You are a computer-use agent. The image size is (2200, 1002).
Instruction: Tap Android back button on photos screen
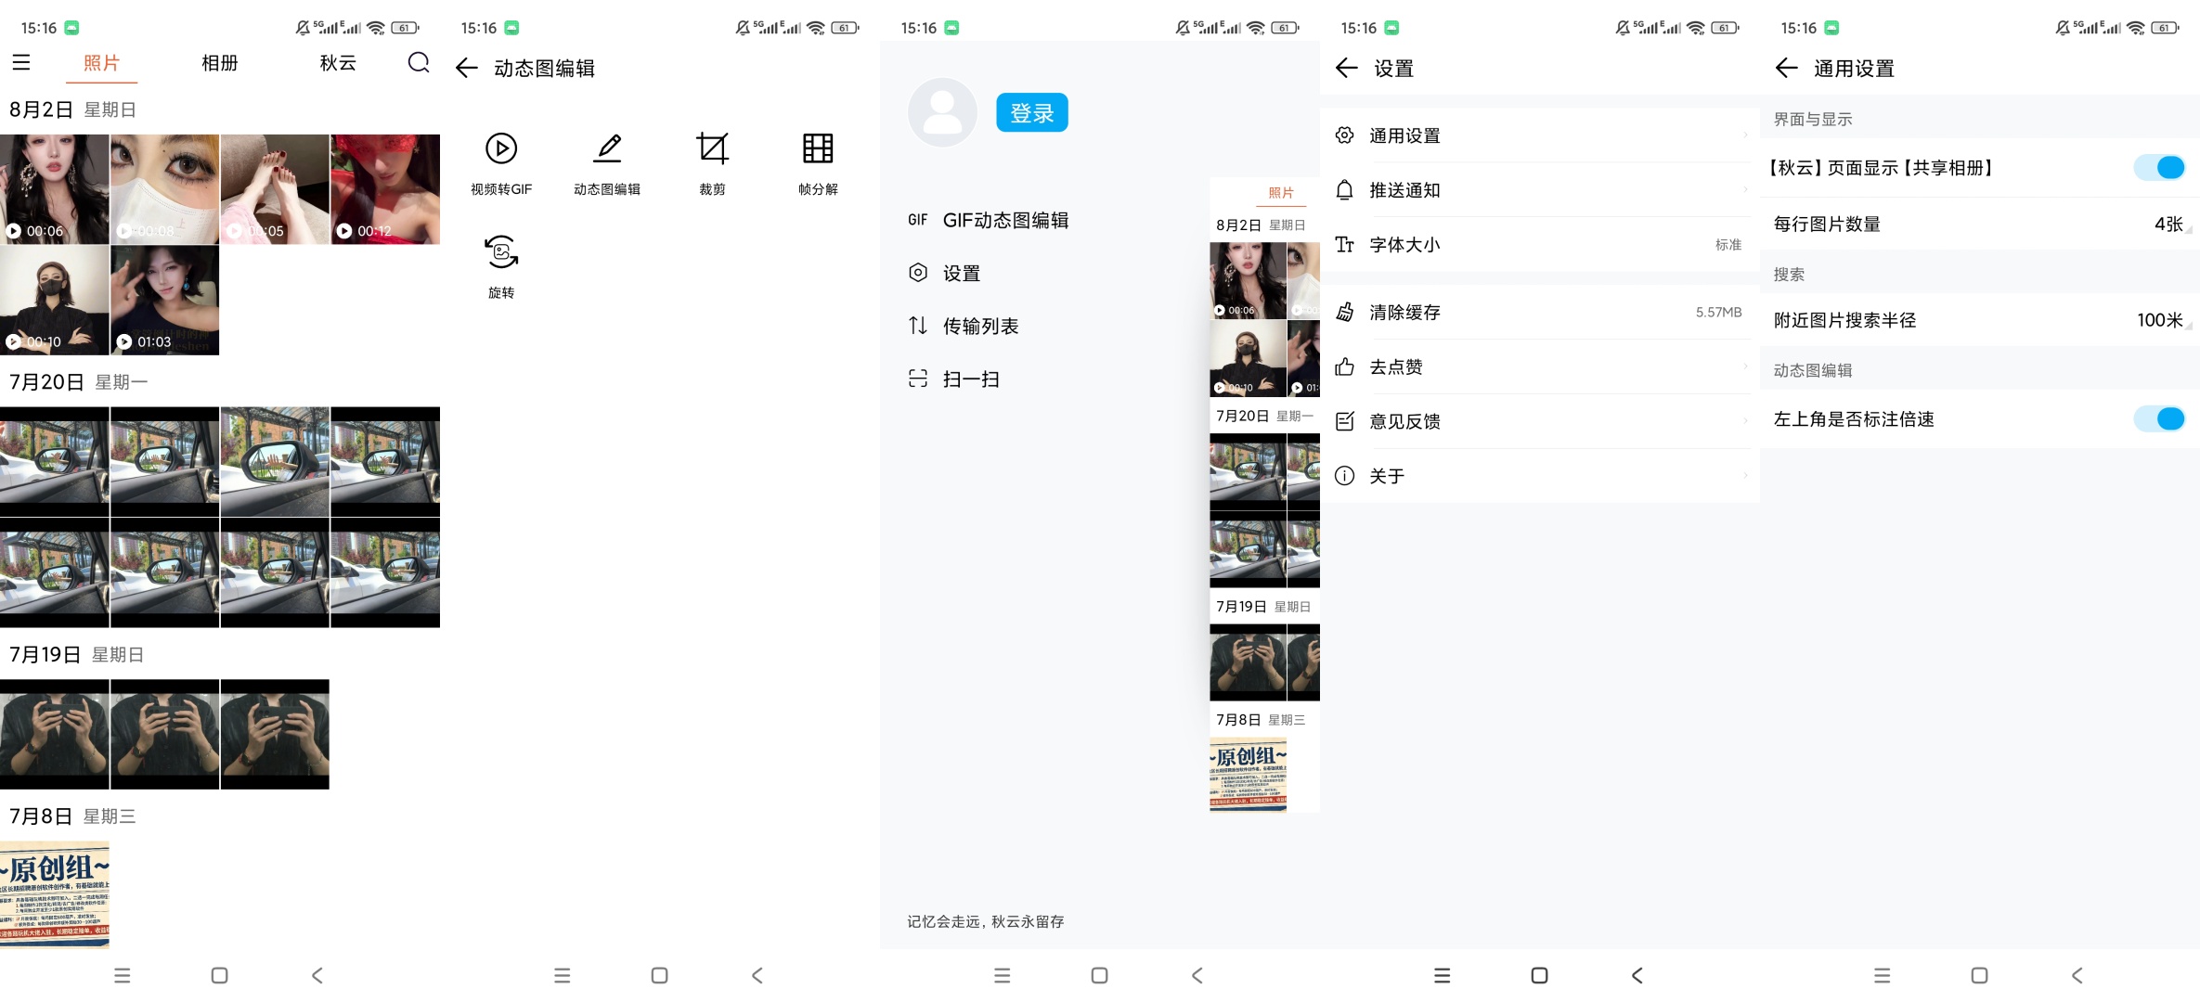pos(317,975)
